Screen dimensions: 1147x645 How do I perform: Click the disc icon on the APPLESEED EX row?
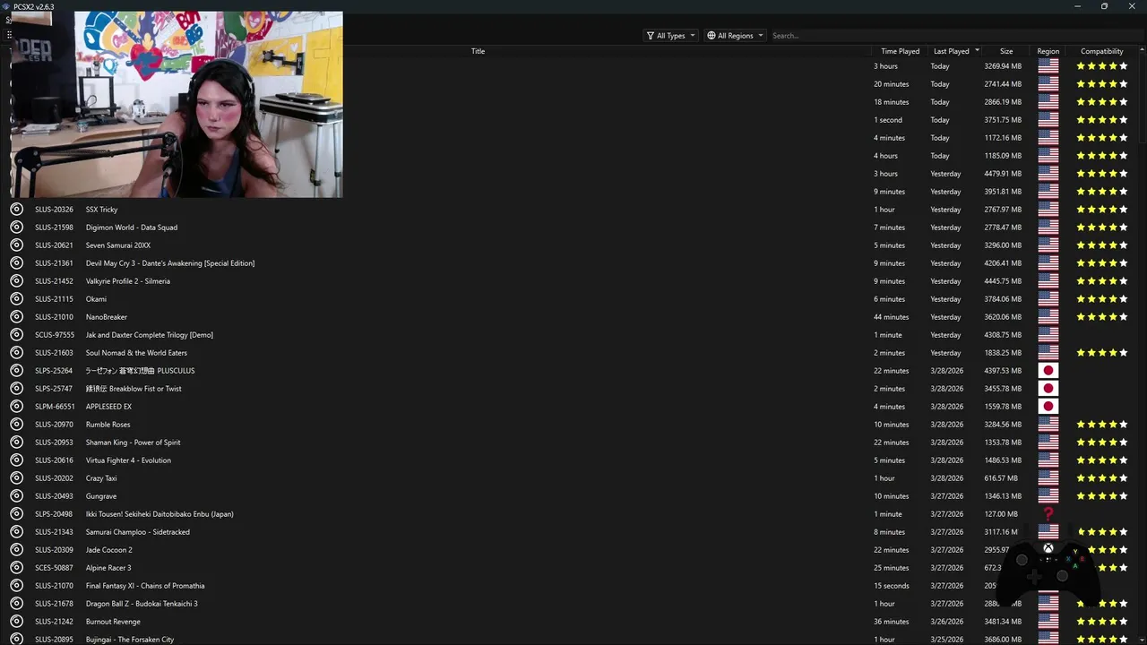coord(16,407)
